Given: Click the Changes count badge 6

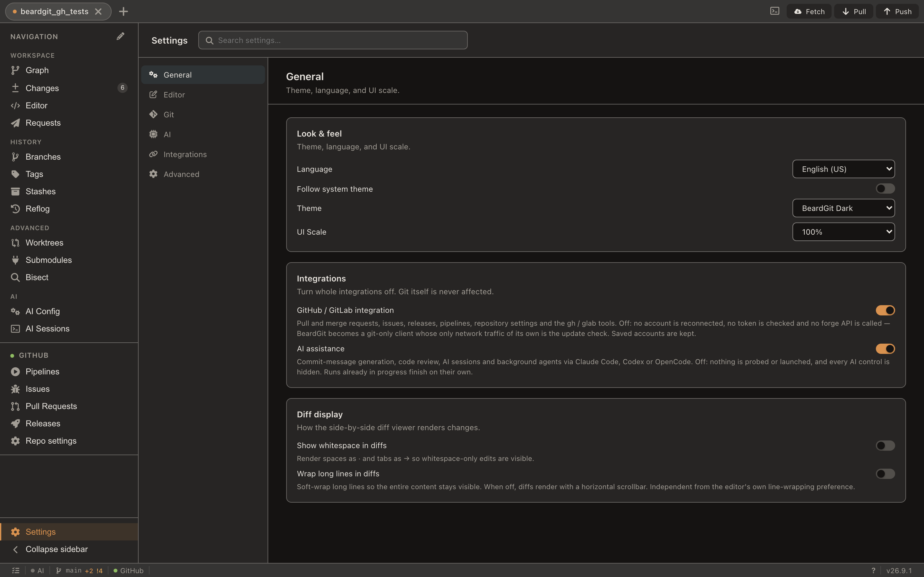Looking at the screenshot, I should (122, 88).
